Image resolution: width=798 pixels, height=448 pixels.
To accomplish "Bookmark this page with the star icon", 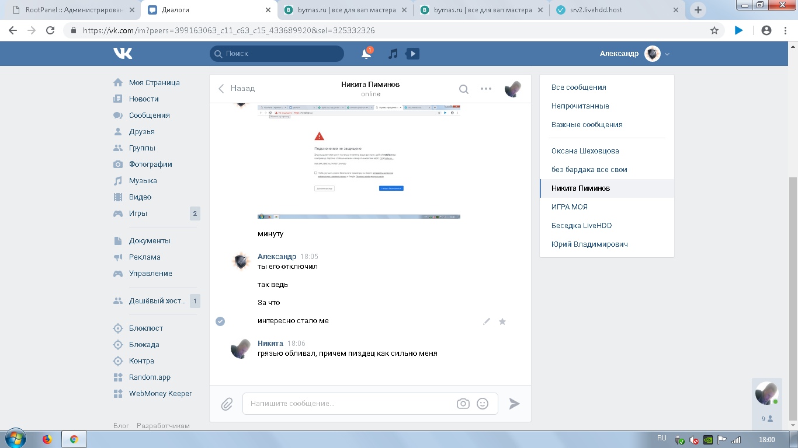I will tap(714, 30).
